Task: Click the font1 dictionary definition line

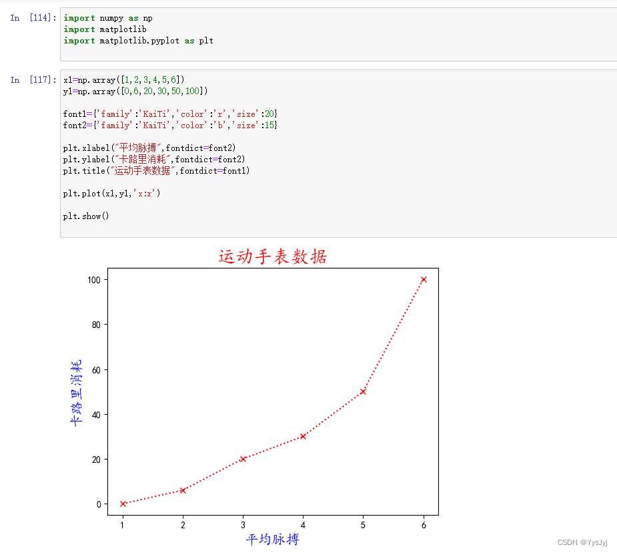Action: pos(170,114)
